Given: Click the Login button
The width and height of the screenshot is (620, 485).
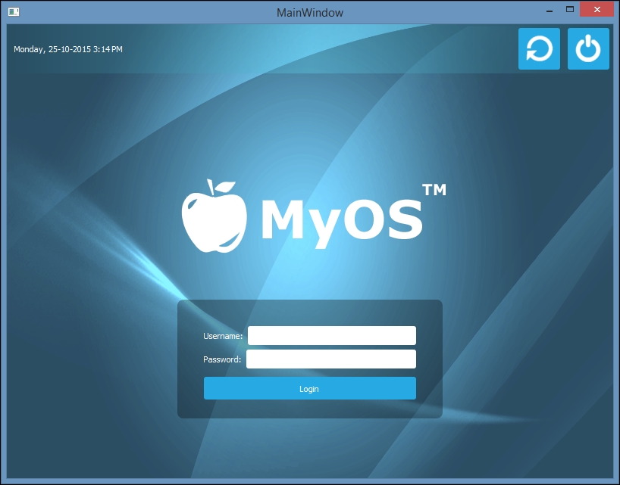Looking at the screenshot, I should coord(309,388).
